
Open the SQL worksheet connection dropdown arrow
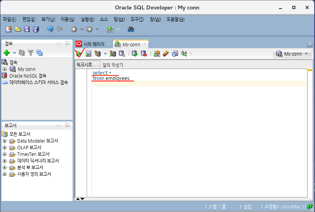point(118,29)
